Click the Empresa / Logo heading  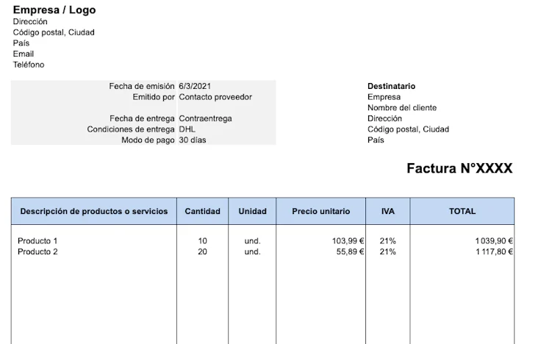[x=54, y=10]
